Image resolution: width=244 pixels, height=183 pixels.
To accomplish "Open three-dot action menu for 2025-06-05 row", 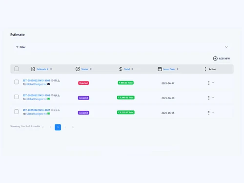I will pos(209,113).
